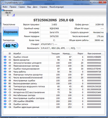Select the C: disk status tab
Viewport: 108px width, 118px height.
click(x=8, y=13)
